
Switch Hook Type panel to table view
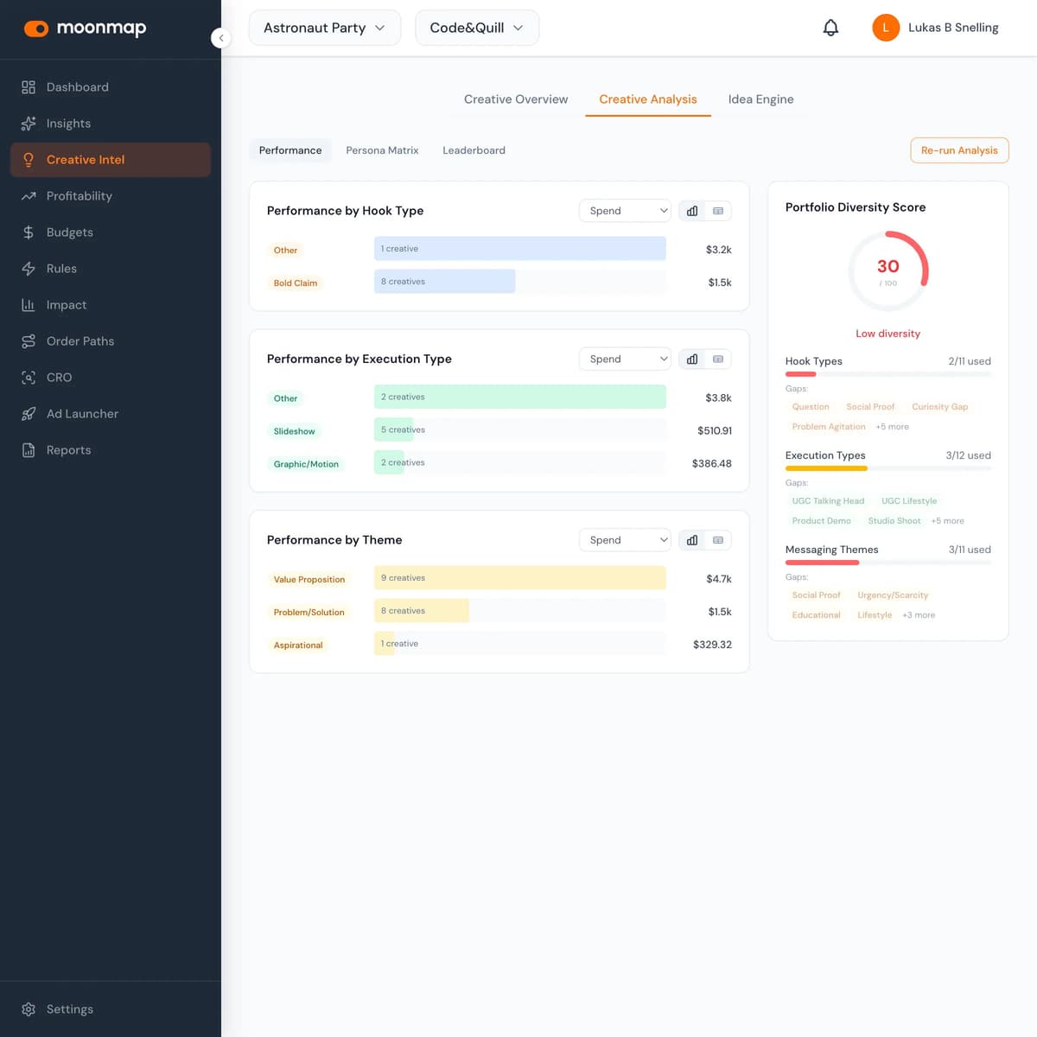tap(718, 211)
